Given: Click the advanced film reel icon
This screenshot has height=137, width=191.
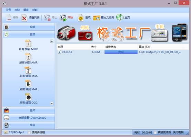Looking at the screenshot, I should click(x=7, y=125).
